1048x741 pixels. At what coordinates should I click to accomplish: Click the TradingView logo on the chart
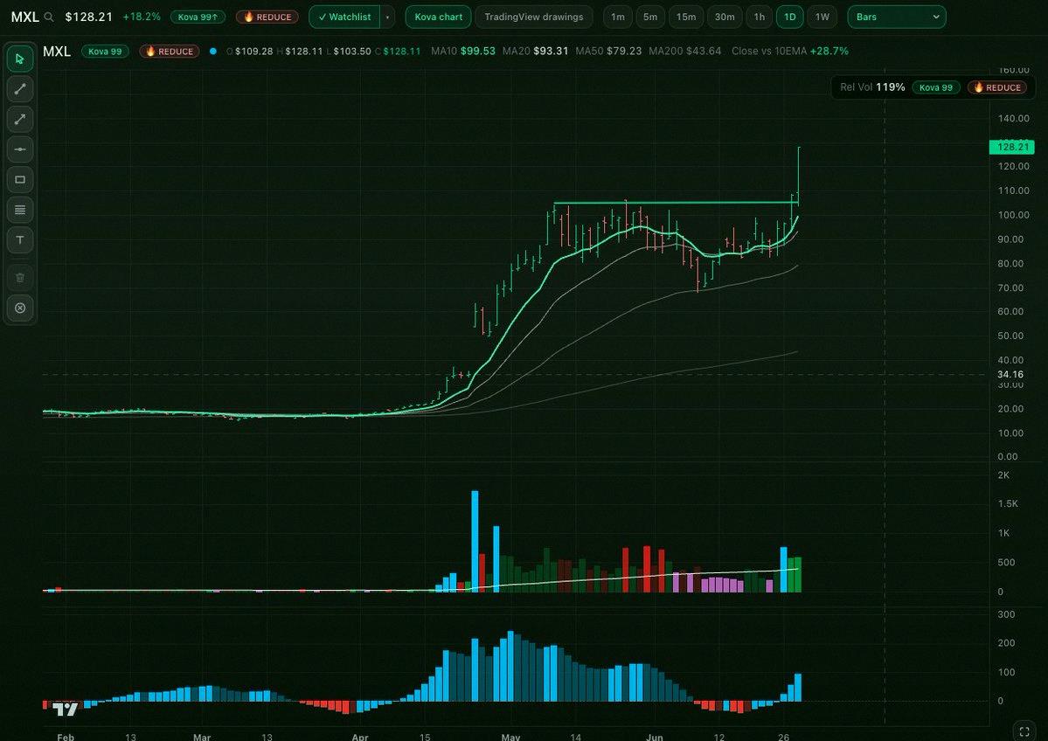click(x=66, y=709)
